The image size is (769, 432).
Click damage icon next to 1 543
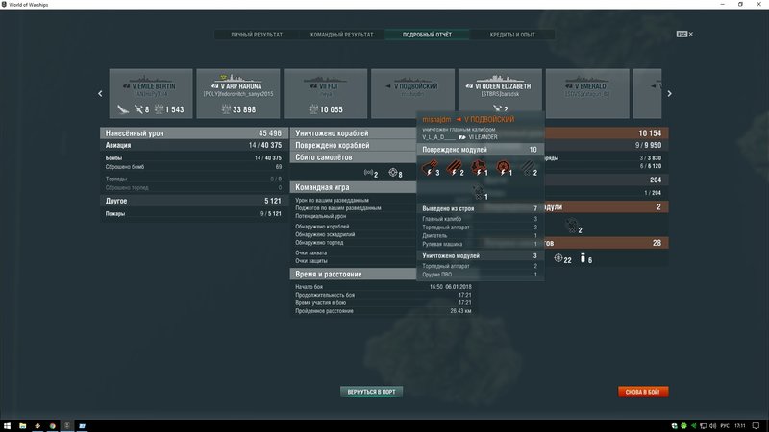click(159, 109)
